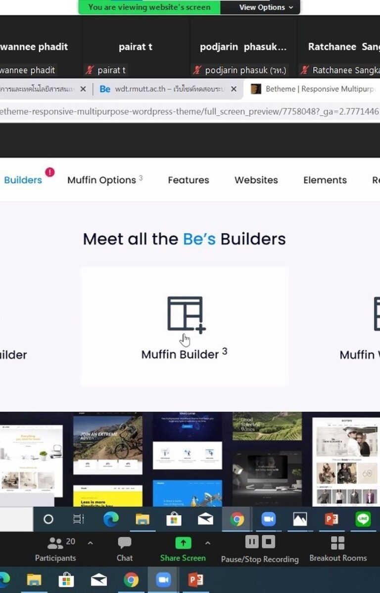Open the Welcome dark-blue theme thumbnail
The height and width of the screenshot is (593, 380).
click(188, 441)
